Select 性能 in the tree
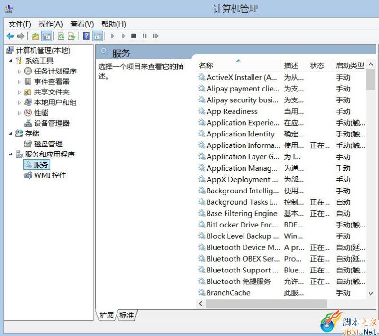 pos(41,113)
